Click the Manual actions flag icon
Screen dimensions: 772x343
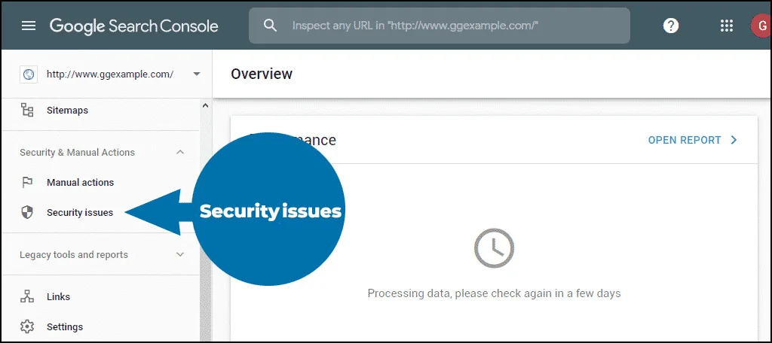pyautogui.click(x=28, y=182)
